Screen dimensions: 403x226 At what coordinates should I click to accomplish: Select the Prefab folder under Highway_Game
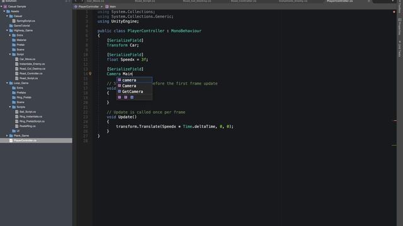click(x=21, y=45)
